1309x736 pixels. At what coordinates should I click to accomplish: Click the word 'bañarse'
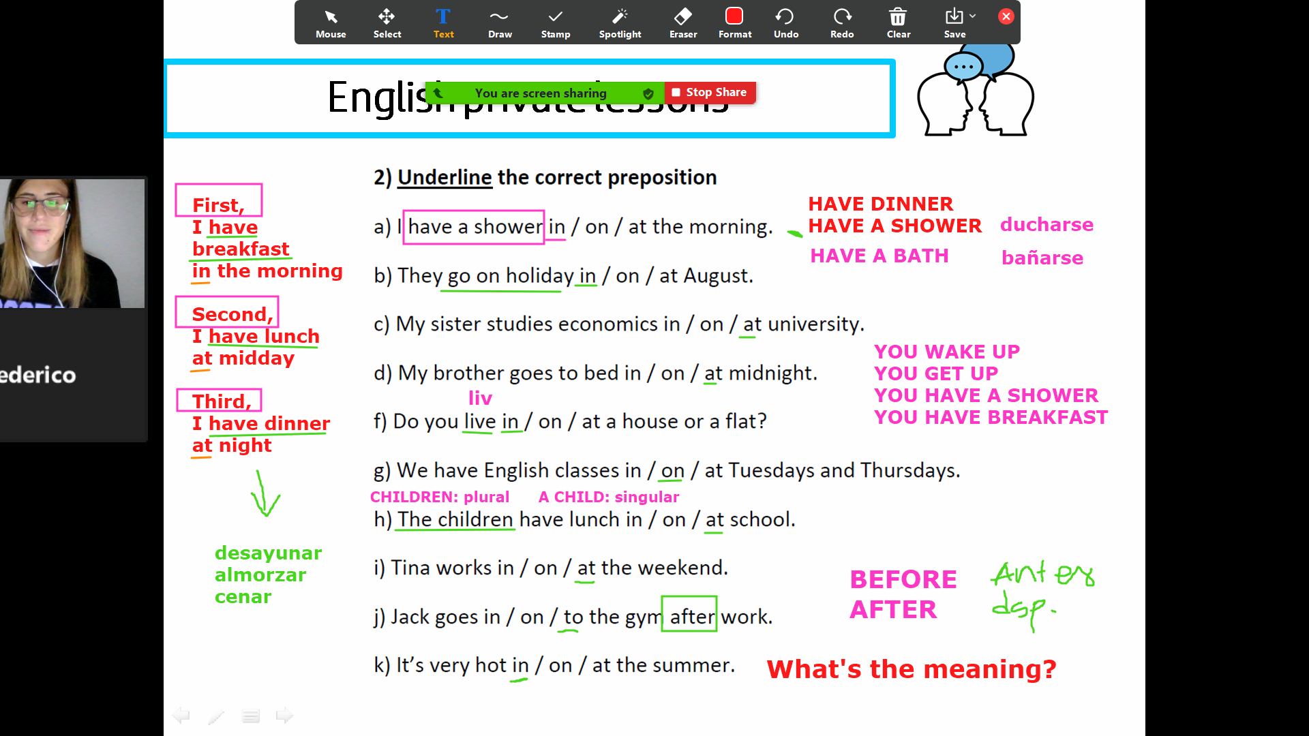pyautogui.click(x=1042, y=258)
